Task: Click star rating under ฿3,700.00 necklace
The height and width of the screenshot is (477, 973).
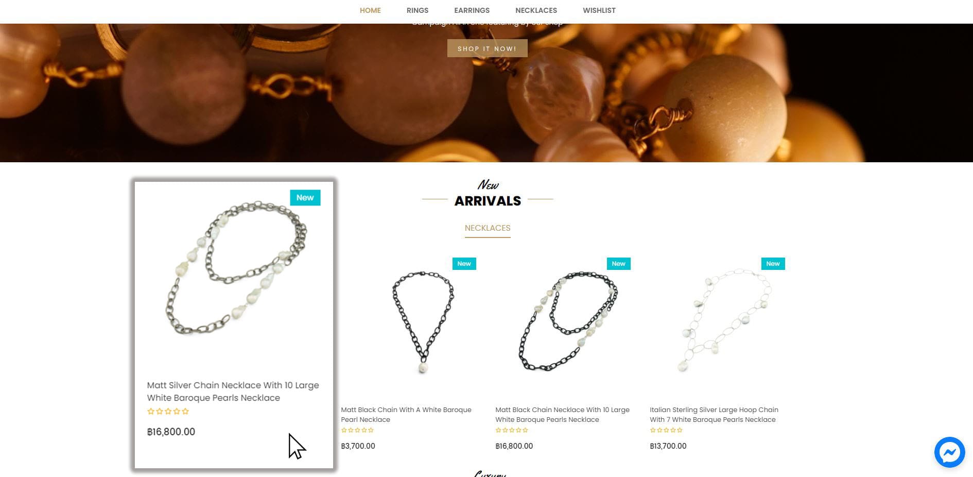Action: click(357, 430)
